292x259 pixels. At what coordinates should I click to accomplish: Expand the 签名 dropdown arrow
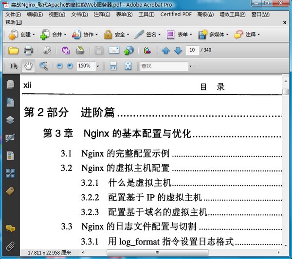tap(160, 35)
